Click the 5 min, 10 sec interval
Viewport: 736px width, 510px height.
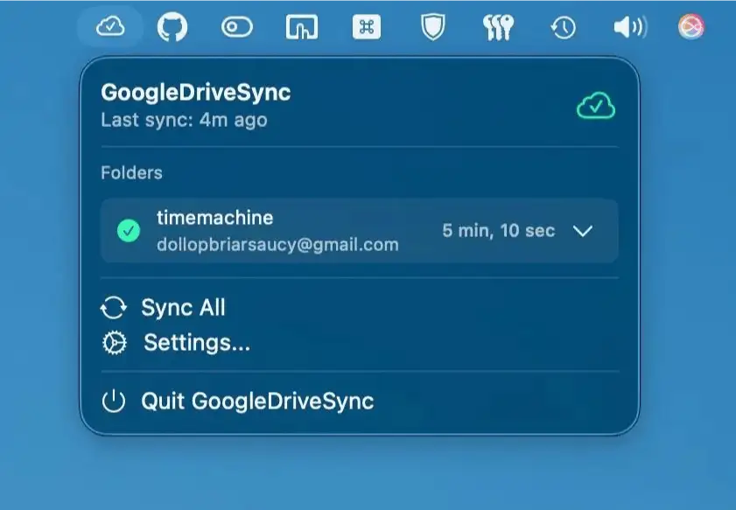498,231
